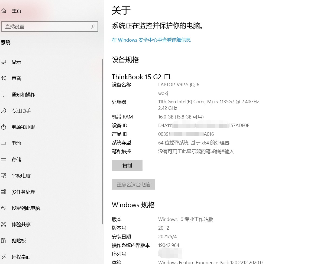Screen dimensions: 317x264
Task: Click the Clipboard icon
Action: click(x=4, y=240)
